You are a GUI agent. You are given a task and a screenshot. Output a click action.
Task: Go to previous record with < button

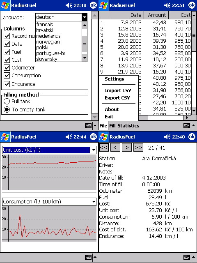click(x=115, y=148)
